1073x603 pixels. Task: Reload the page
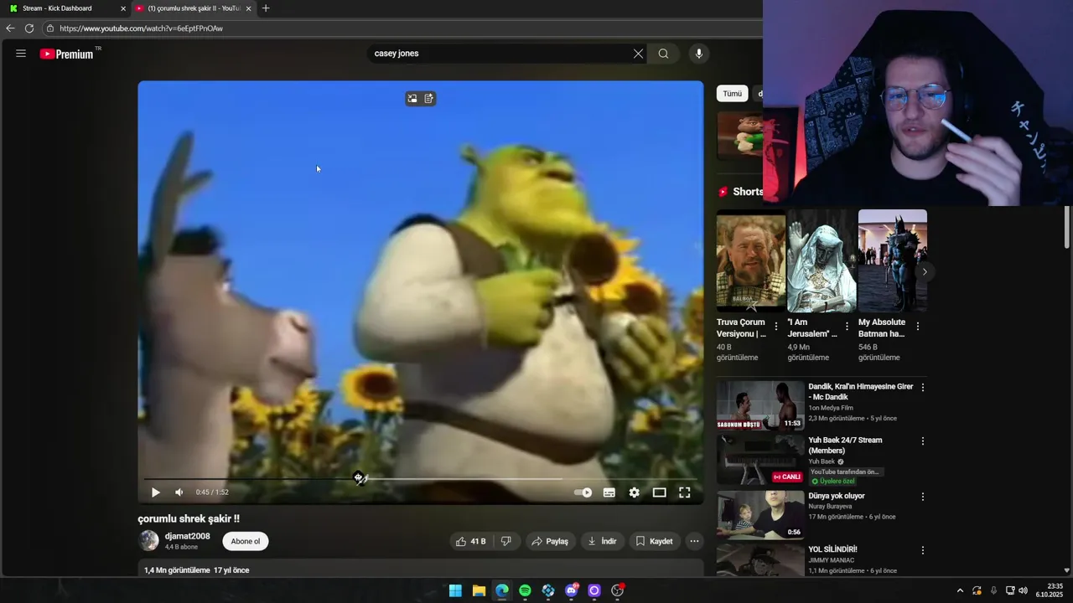29,28
